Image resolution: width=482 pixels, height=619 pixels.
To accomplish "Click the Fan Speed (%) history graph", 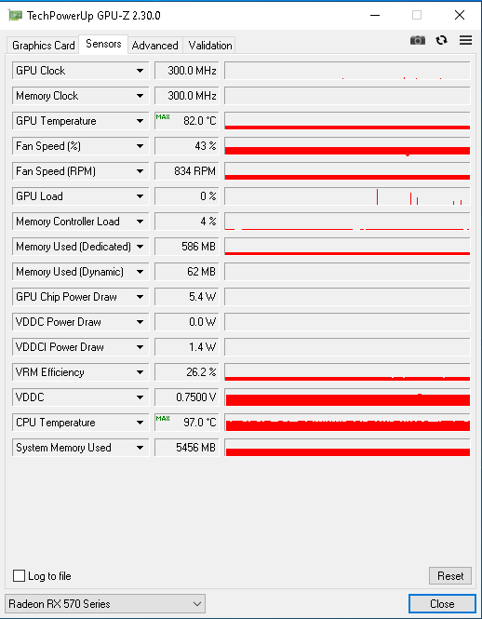I will [347, 146].
